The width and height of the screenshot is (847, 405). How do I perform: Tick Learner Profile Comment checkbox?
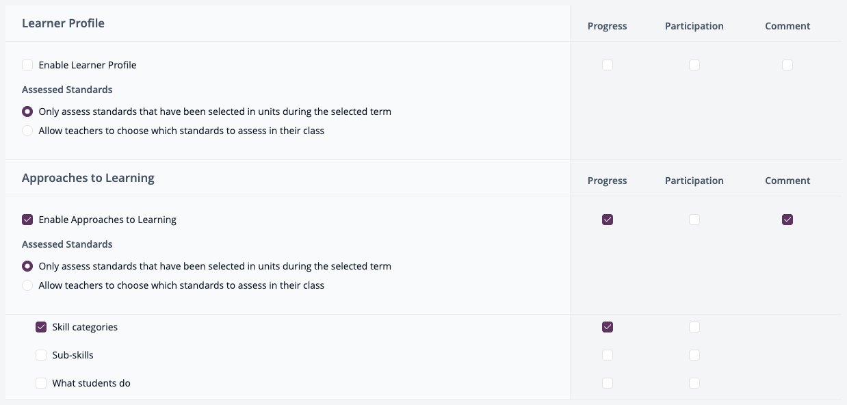787,65
